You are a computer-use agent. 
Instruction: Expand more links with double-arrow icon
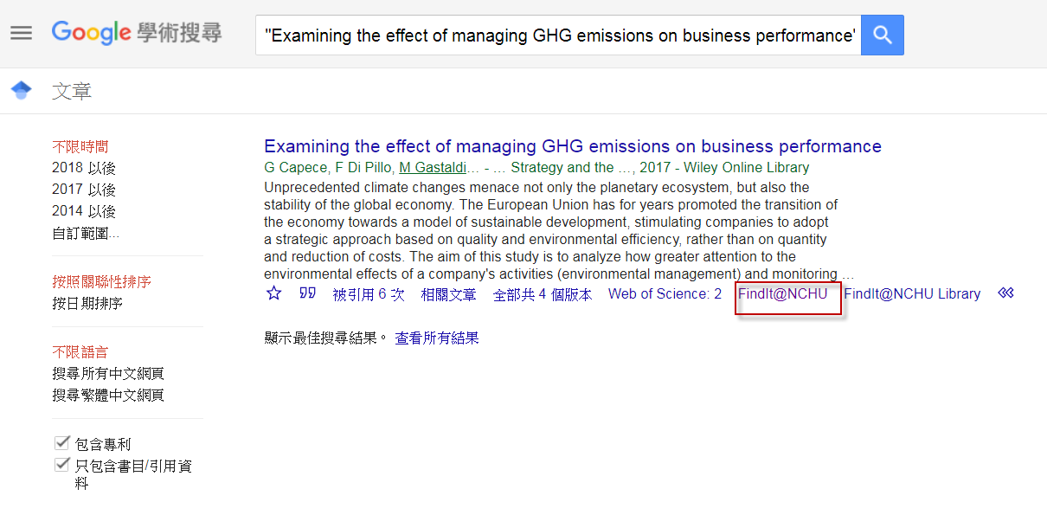(1005, 293)
